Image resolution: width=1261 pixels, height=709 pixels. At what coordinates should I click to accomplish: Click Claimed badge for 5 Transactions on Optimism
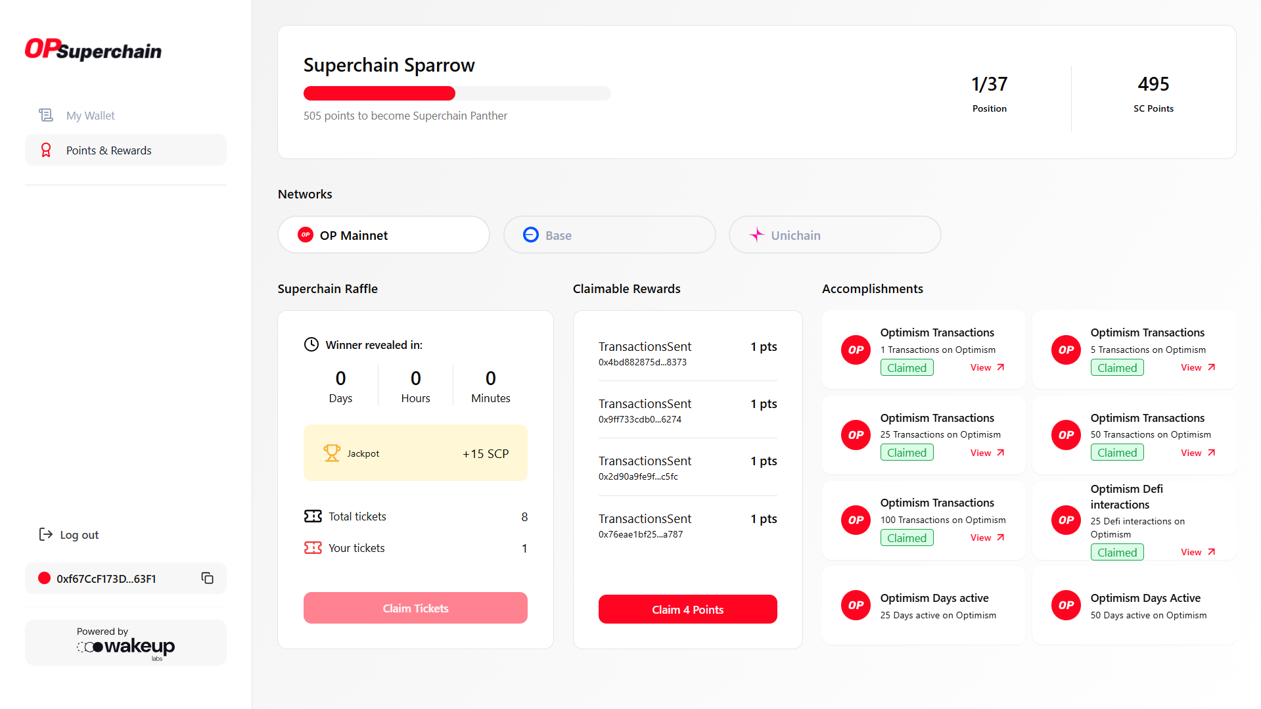pos(1117,367)
